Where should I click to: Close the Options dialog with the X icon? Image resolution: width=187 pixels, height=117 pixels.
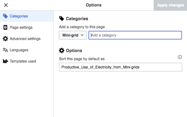pyautogui.click(x=6, y=5)
